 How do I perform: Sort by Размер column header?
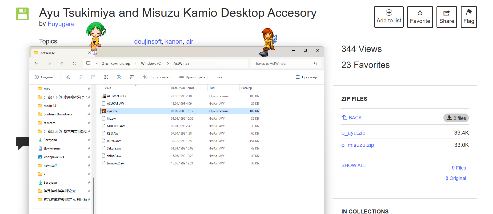247,88
